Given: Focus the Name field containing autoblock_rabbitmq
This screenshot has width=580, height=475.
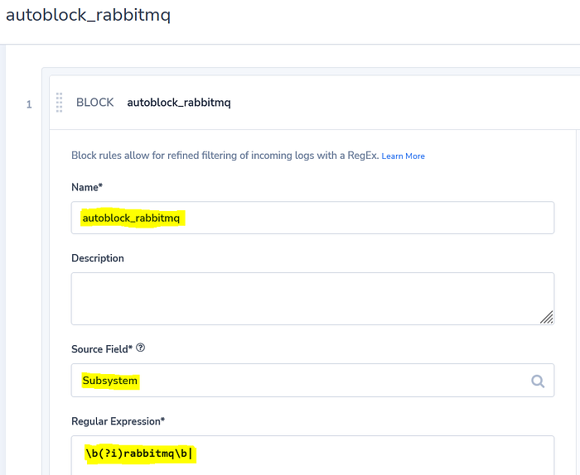Looking at the screenshot, I should (x=312, y=218).
